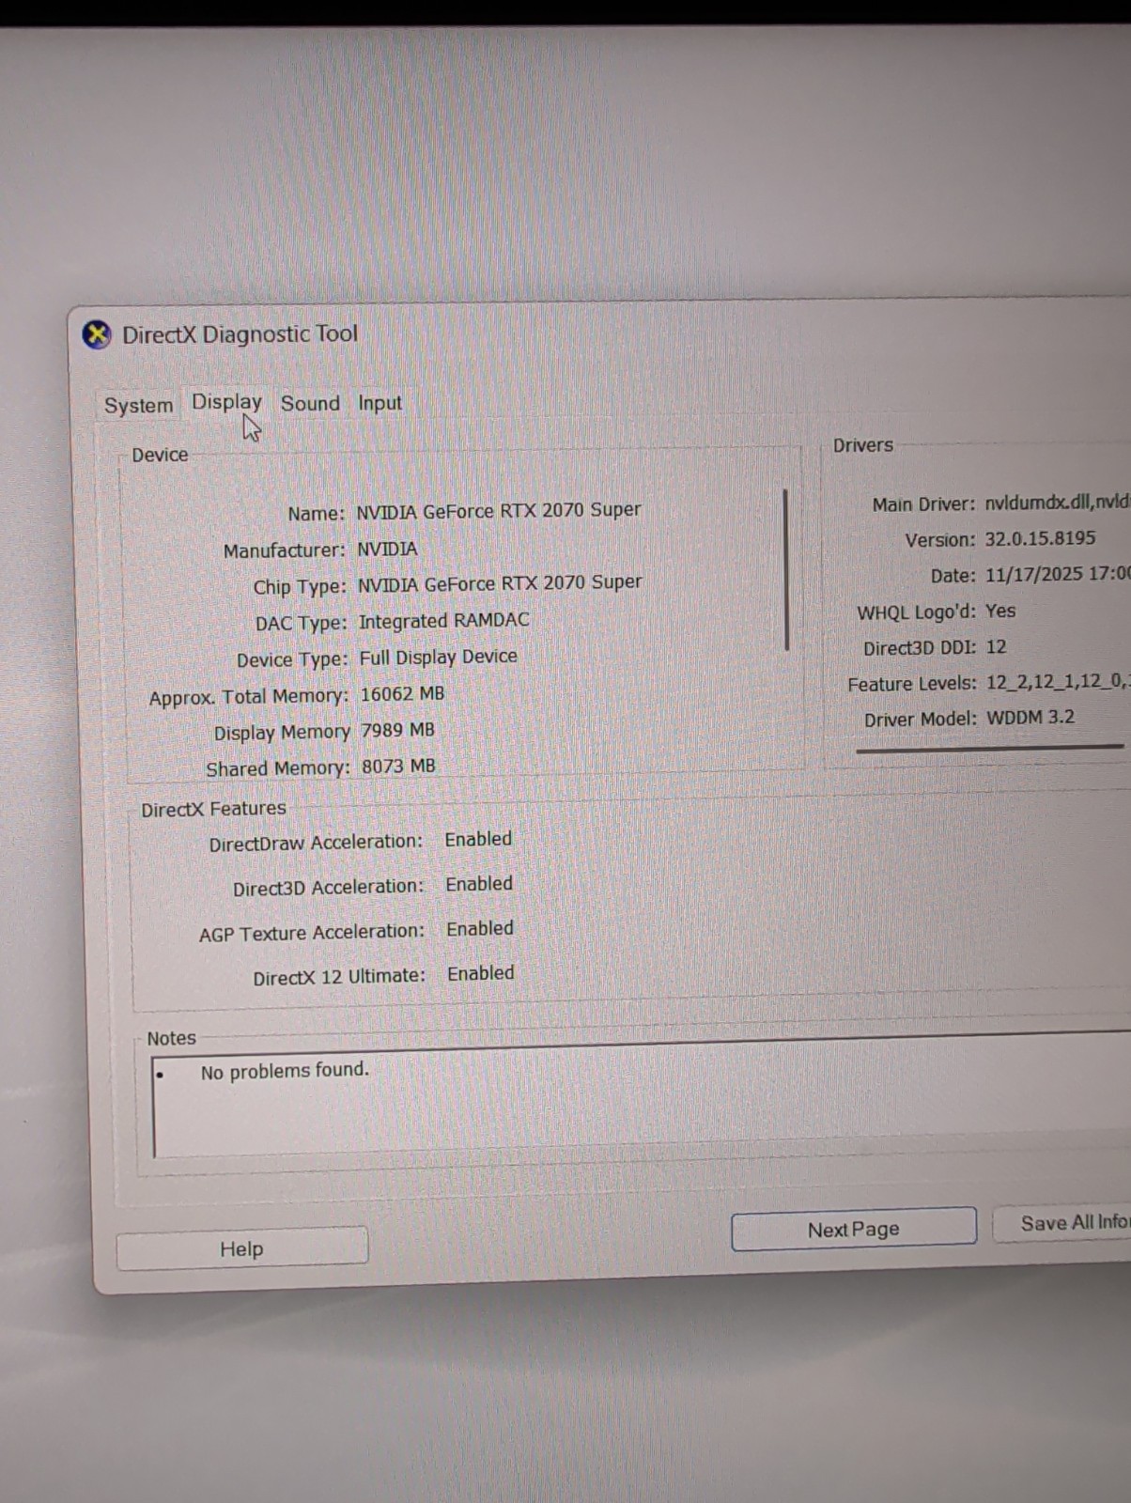The width and height of the screenshot is (1131, 1503).
Task: Click the Chip Type value text
Action: pyautogui.click(x=500, y=583)
